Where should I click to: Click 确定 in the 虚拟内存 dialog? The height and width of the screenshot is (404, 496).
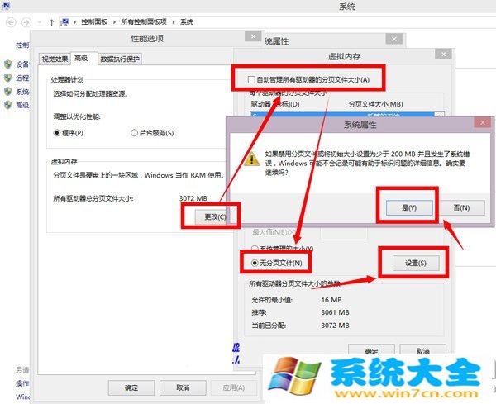point(371,350)
